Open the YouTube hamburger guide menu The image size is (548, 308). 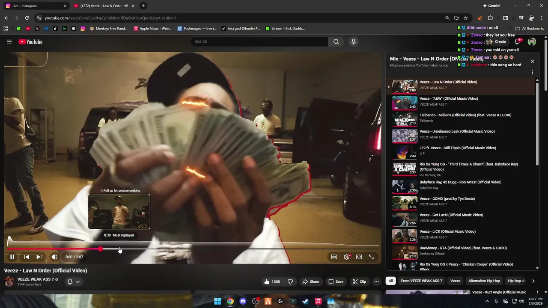point(9,41)
